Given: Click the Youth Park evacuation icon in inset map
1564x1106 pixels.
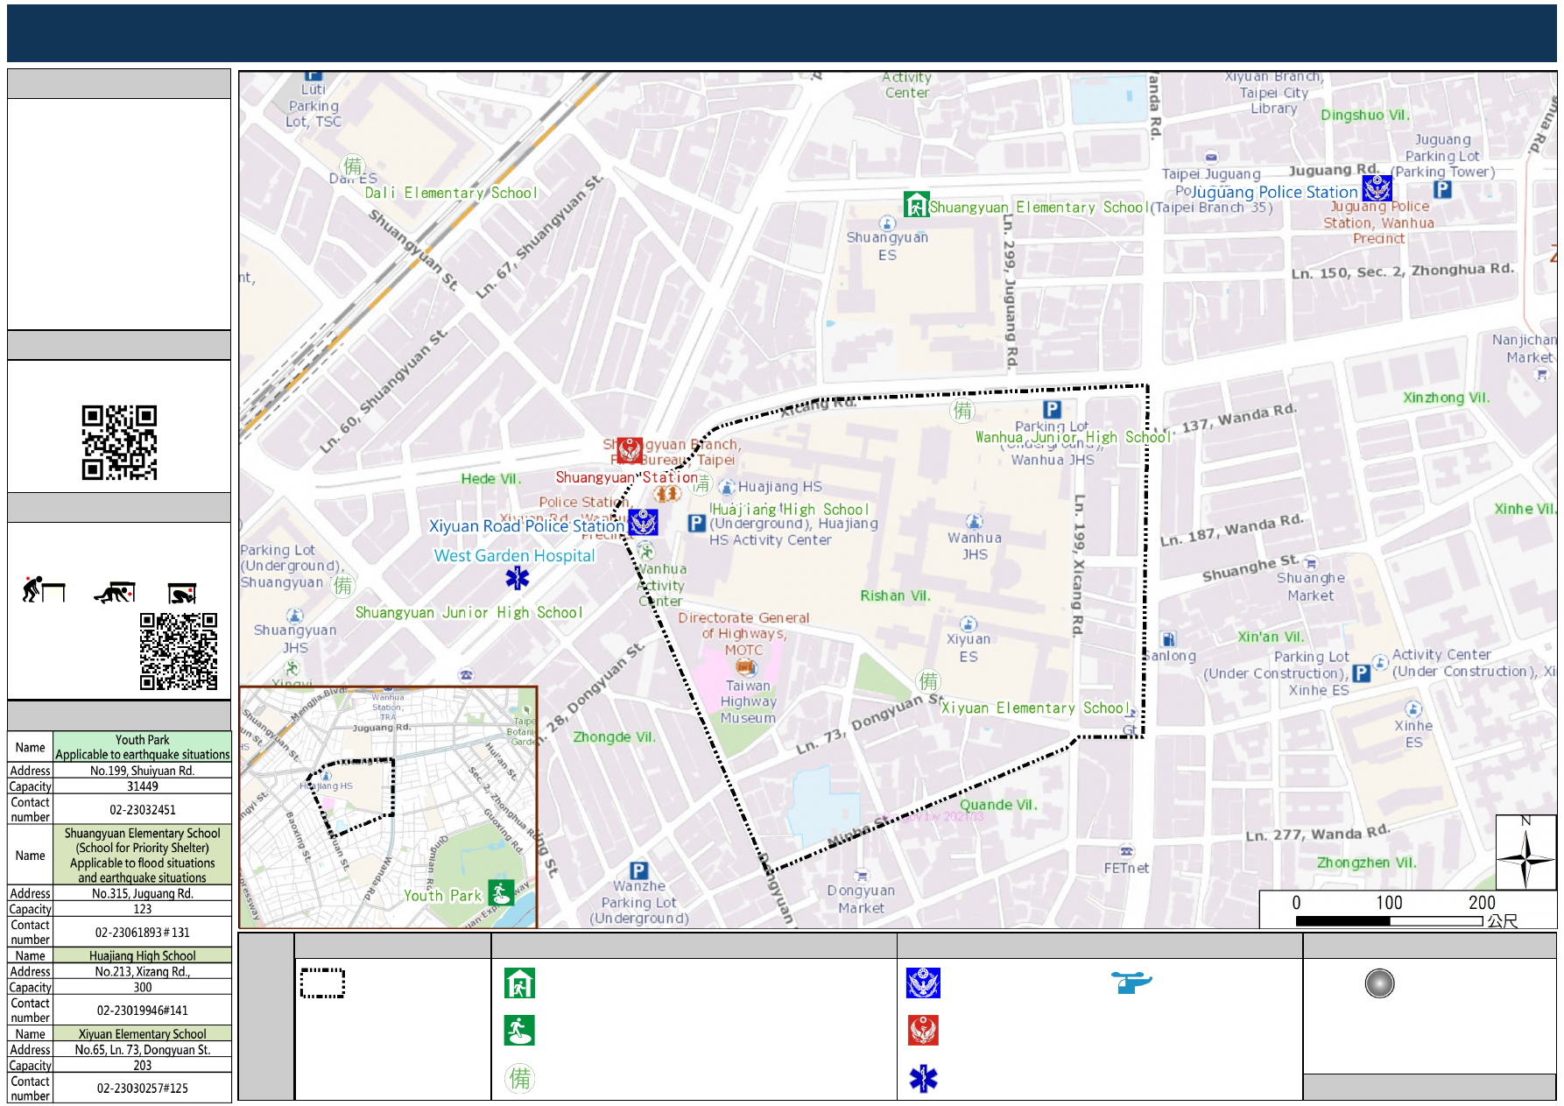Looking at the screenshot, I should click(x=502, y=893).
